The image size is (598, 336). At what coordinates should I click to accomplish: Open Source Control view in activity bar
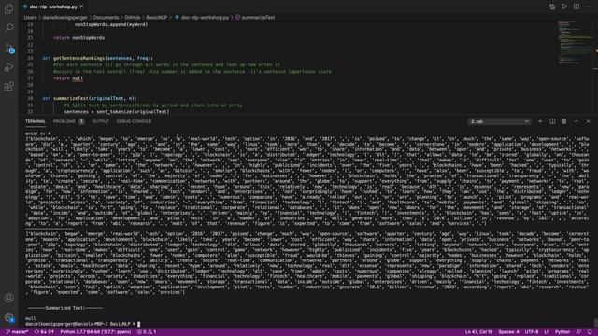8,49
